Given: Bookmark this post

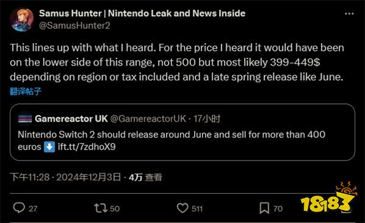Looking at the screenshot, I should coord(265,208).
